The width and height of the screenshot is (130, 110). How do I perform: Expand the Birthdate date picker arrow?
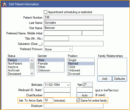tap(68, 85)
